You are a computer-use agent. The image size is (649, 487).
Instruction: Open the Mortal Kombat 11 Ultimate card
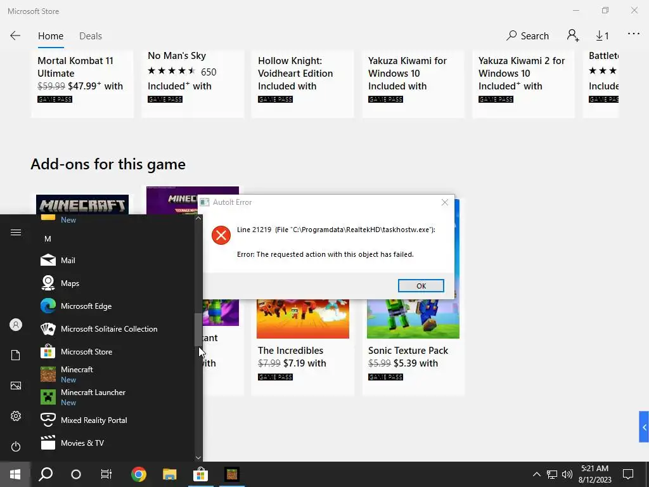82,84
